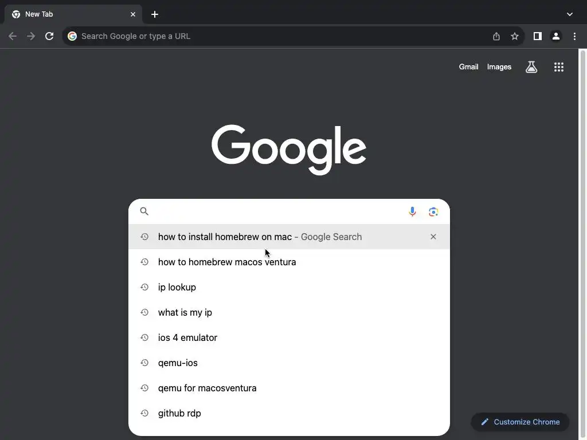The image size is (587, 440).
Task: Expand the tab search chevron
Action: 570,14
